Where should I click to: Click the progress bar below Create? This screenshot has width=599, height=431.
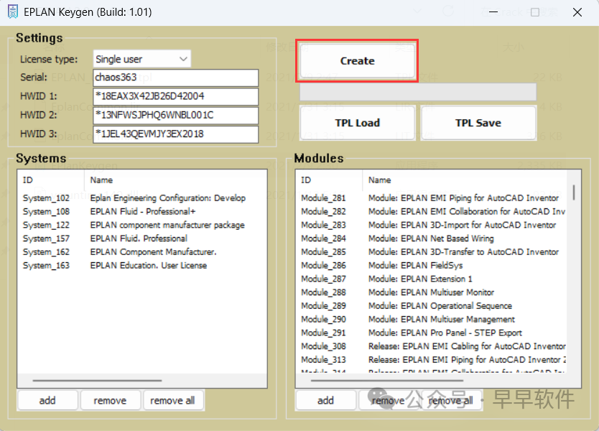click(417, 92)
